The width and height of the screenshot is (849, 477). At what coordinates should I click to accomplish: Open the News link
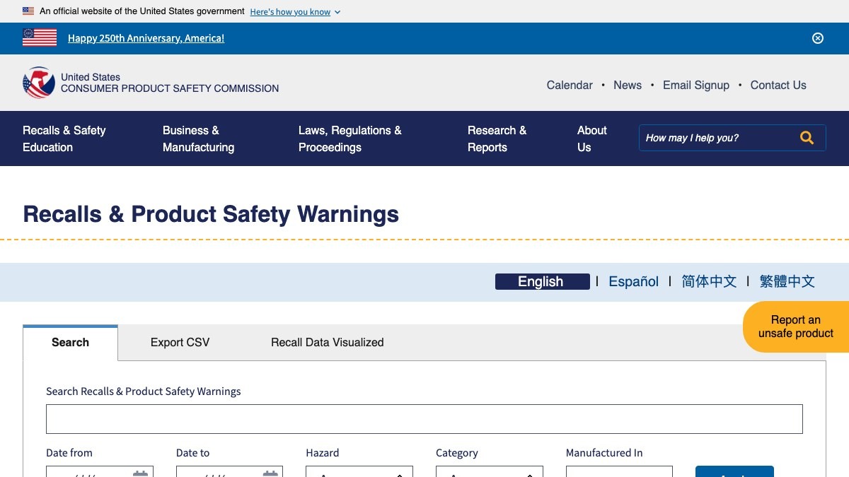point(628,85)
